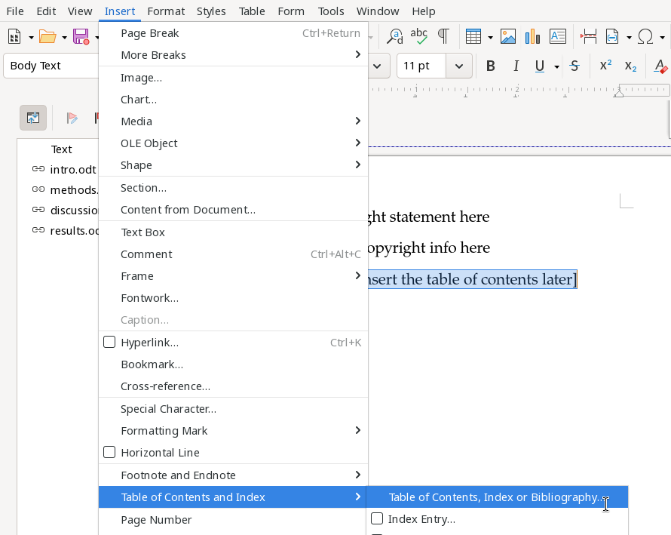
Task: Open the Tools menu
Action: [331, 11]
